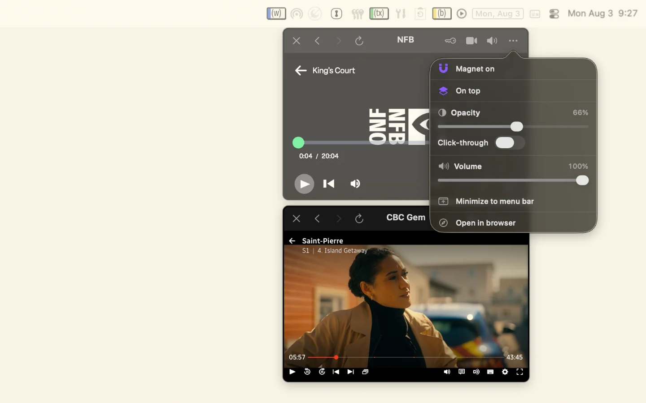Image resolution: width=646 pixels, height=403 pixels.
Task: Click the 100% volume value
Action: click(x=578, y=167)
